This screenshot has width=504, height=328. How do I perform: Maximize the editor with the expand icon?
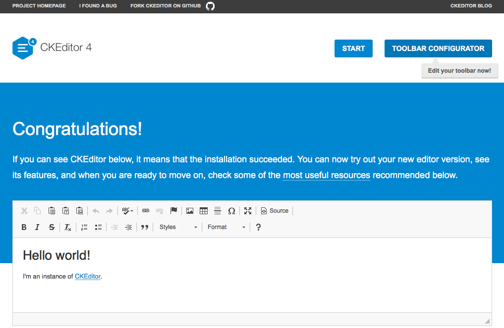pos(247,211)
